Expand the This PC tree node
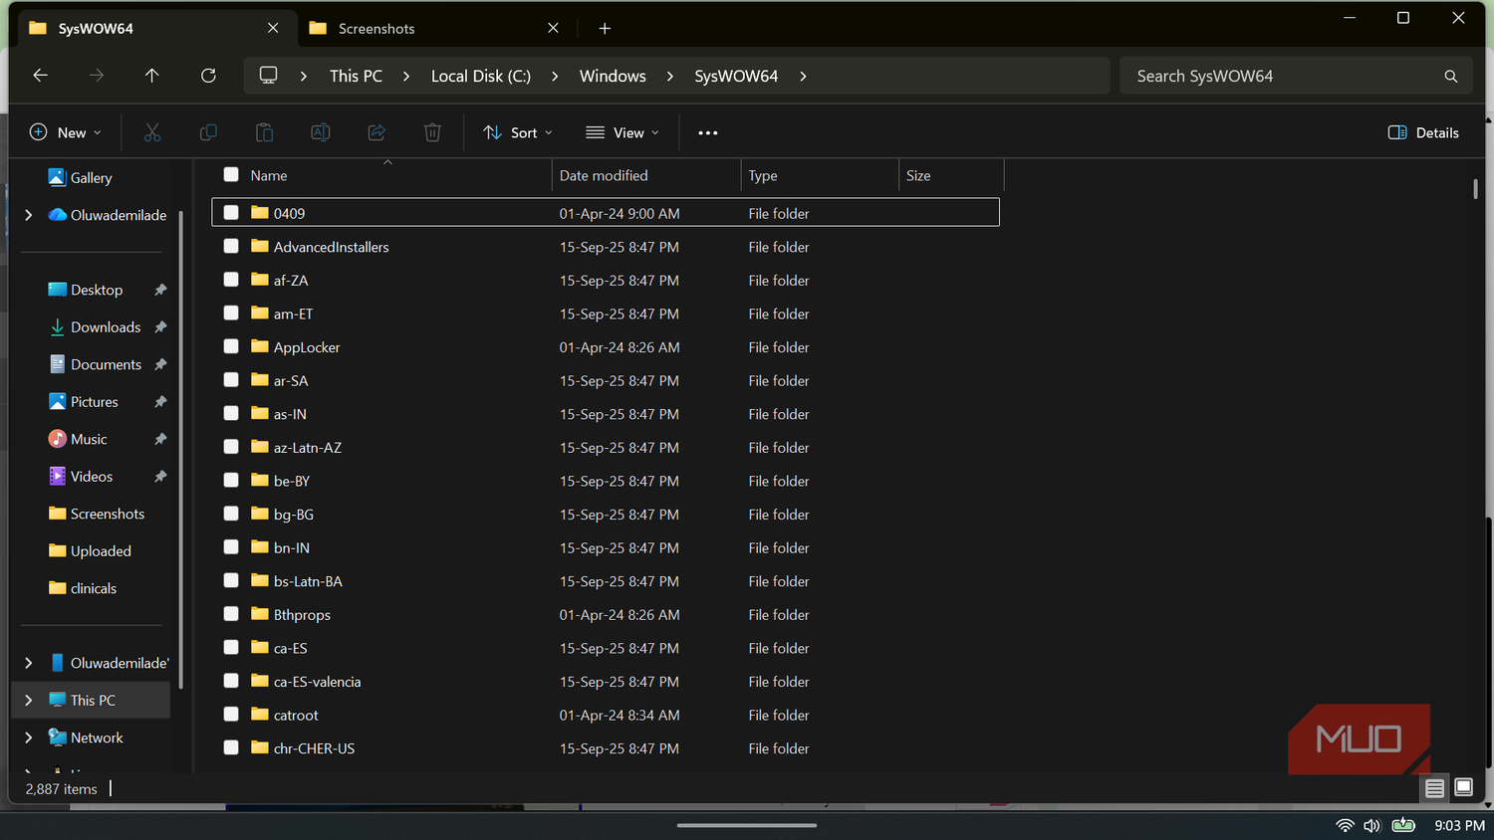1494x840 pixels. click(28, 701)
